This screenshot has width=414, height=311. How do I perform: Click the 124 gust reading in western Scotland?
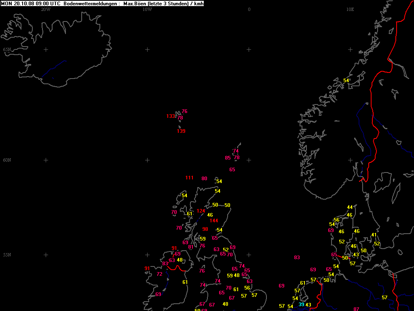pos(201,211)
